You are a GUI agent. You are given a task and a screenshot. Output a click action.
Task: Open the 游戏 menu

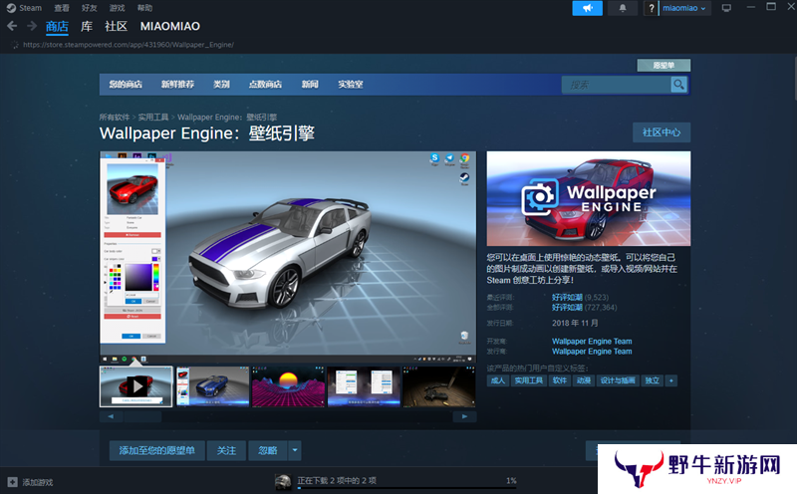[117, 8]
